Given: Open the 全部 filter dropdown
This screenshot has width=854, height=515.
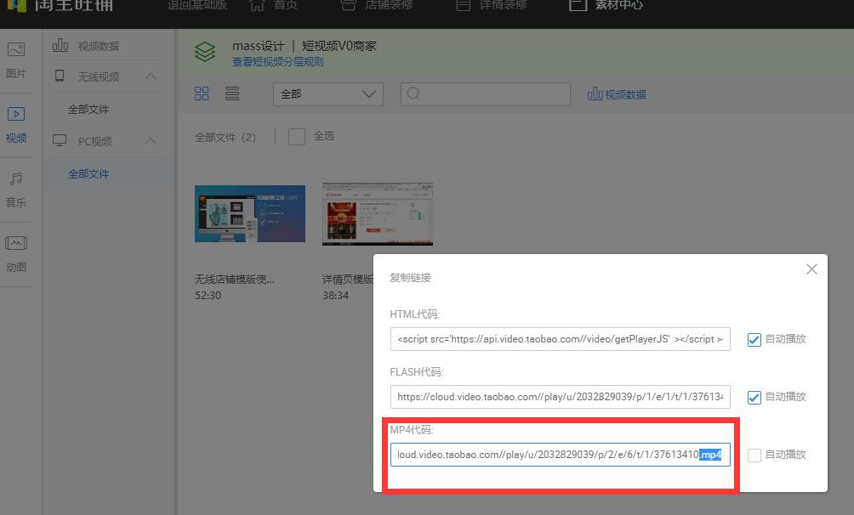Looking at the screenshot, I should tap(327, 93).
